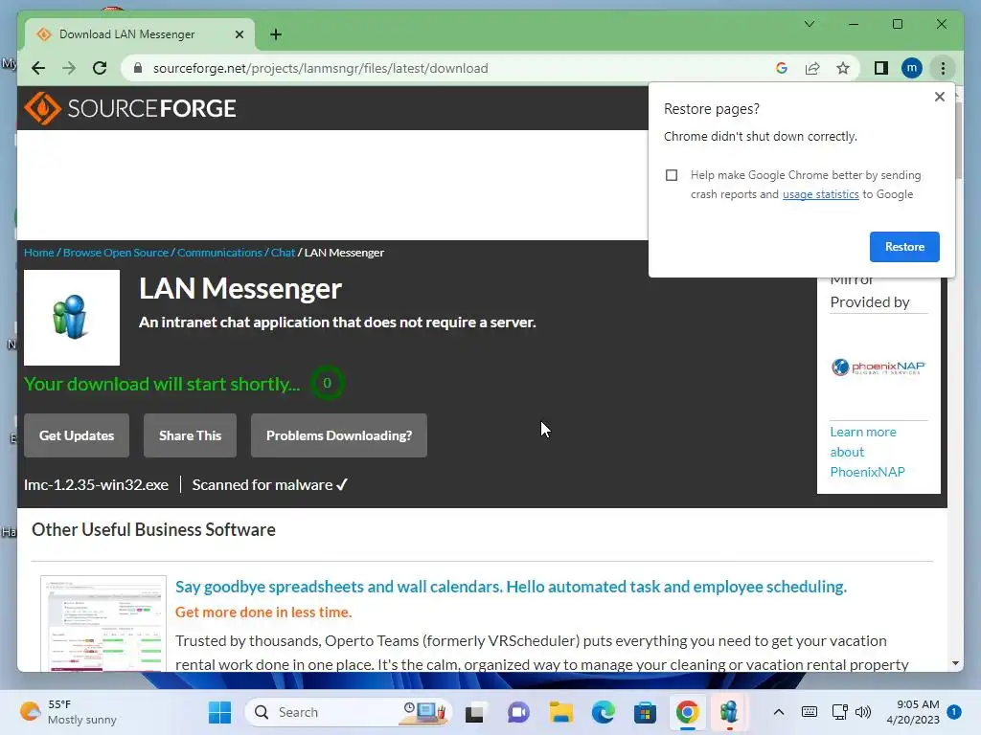Click the padlock site info icon
The image size is (981, 735).
[x=138, y=68]
